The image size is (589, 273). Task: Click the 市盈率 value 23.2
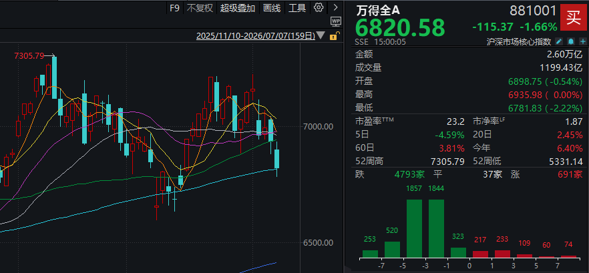tap(455, 121)
